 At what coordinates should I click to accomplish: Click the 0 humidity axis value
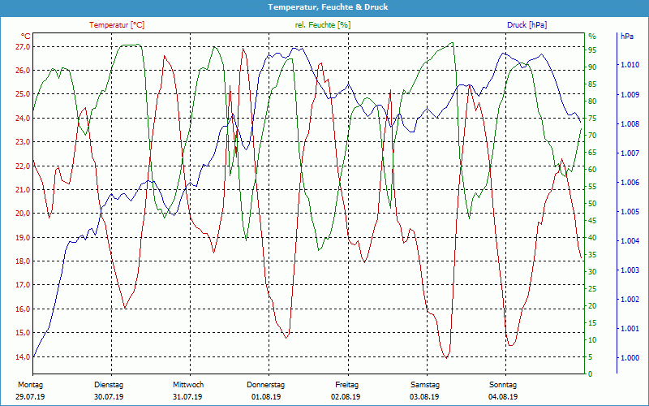tap(591, 374)
